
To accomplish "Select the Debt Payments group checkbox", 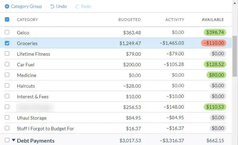I will [7, 140].
